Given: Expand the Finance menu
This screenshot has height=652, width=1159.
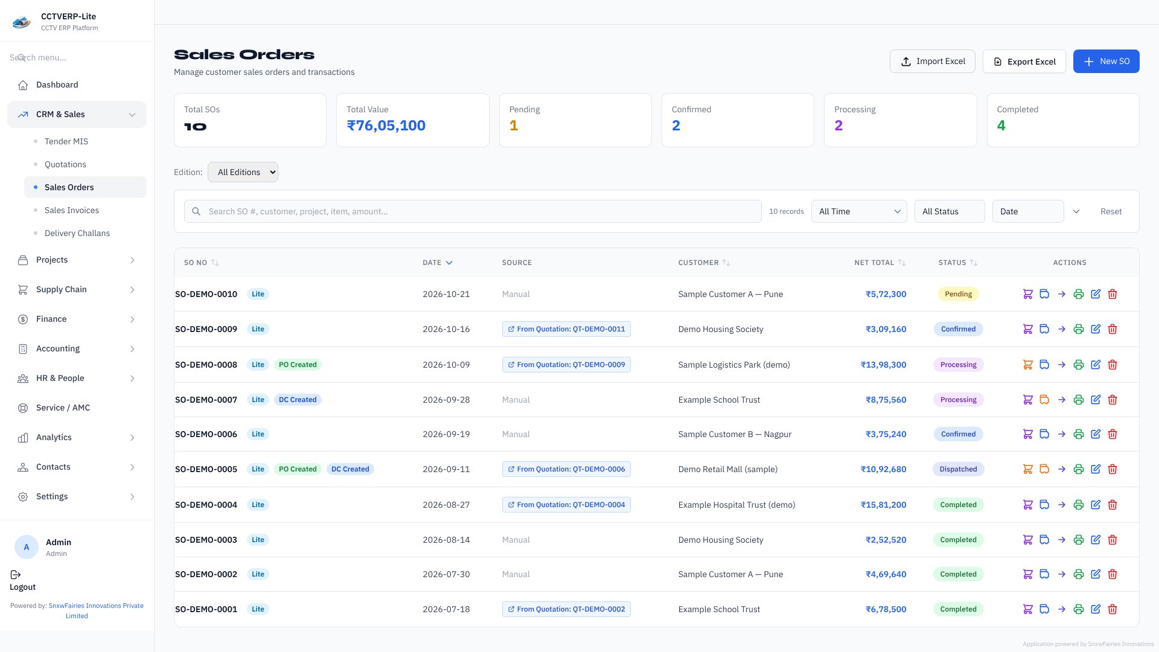Looking at the screenshot, I should pyautogui.click(x=77, y=319).
